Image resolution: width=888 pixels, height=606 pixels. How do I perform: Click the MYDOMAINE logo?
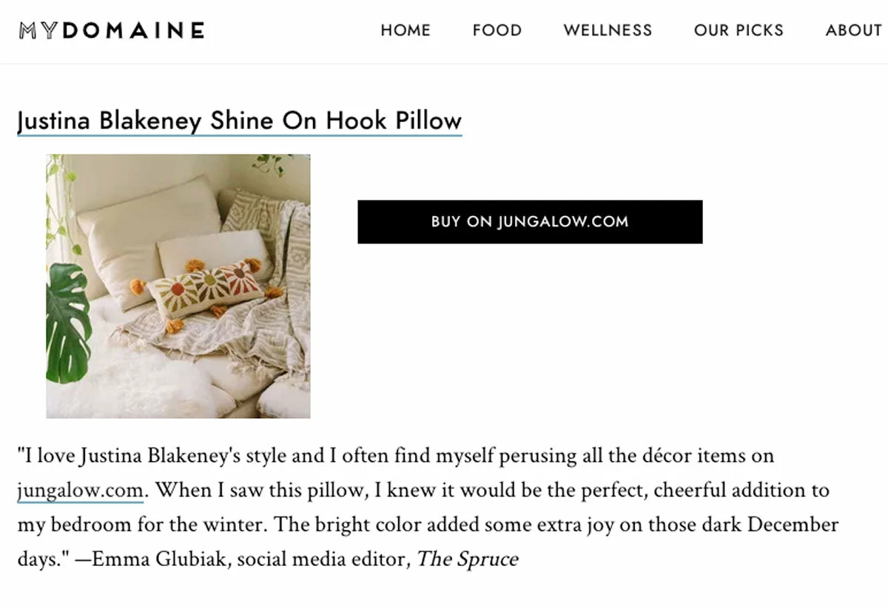(x=111, y=30)
